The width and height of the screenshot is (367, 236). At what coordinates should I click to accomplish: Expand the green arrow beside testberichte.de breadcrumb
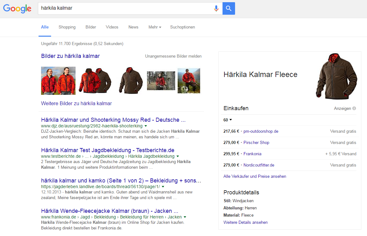(x=178, y=156)
